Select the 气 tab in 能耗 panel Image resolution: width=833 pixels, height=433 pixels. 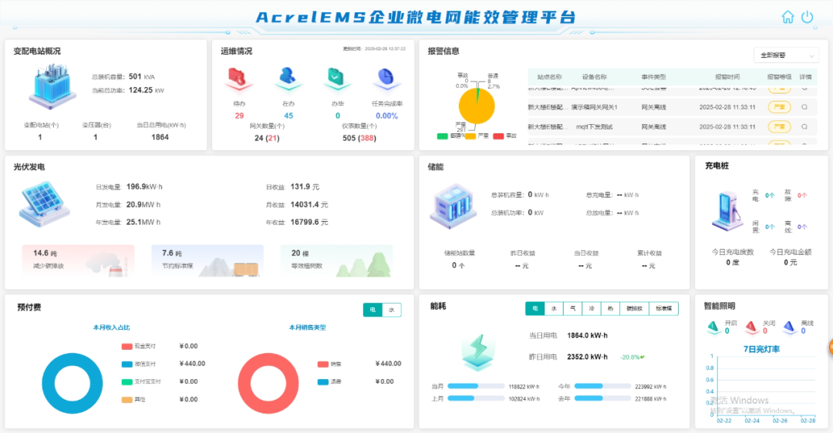tap(572, 308)
